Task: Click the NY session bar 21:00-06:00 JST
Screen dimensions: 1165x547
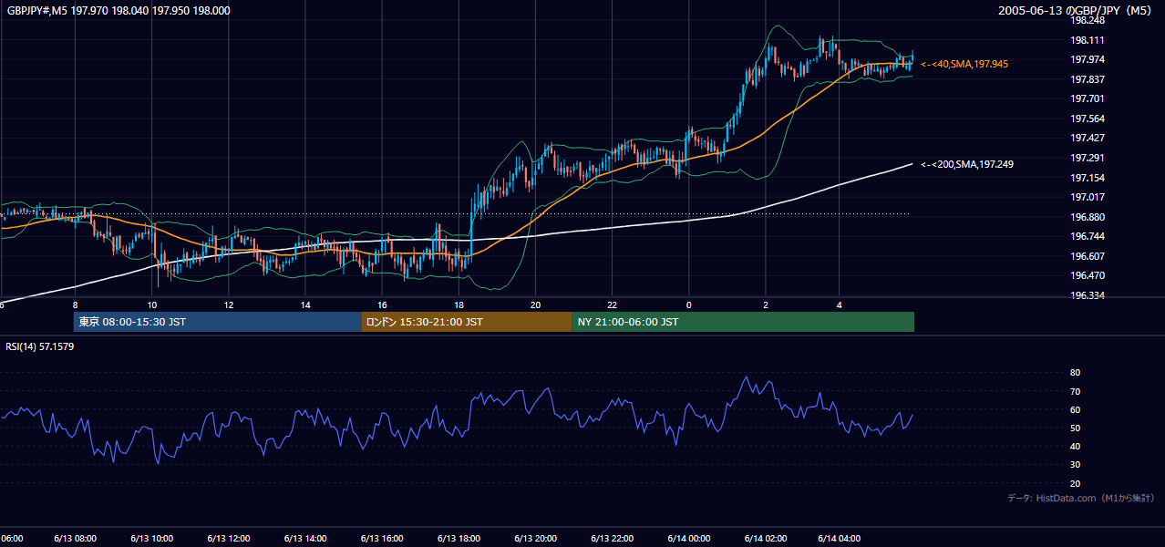Action: tap(743, 322)
